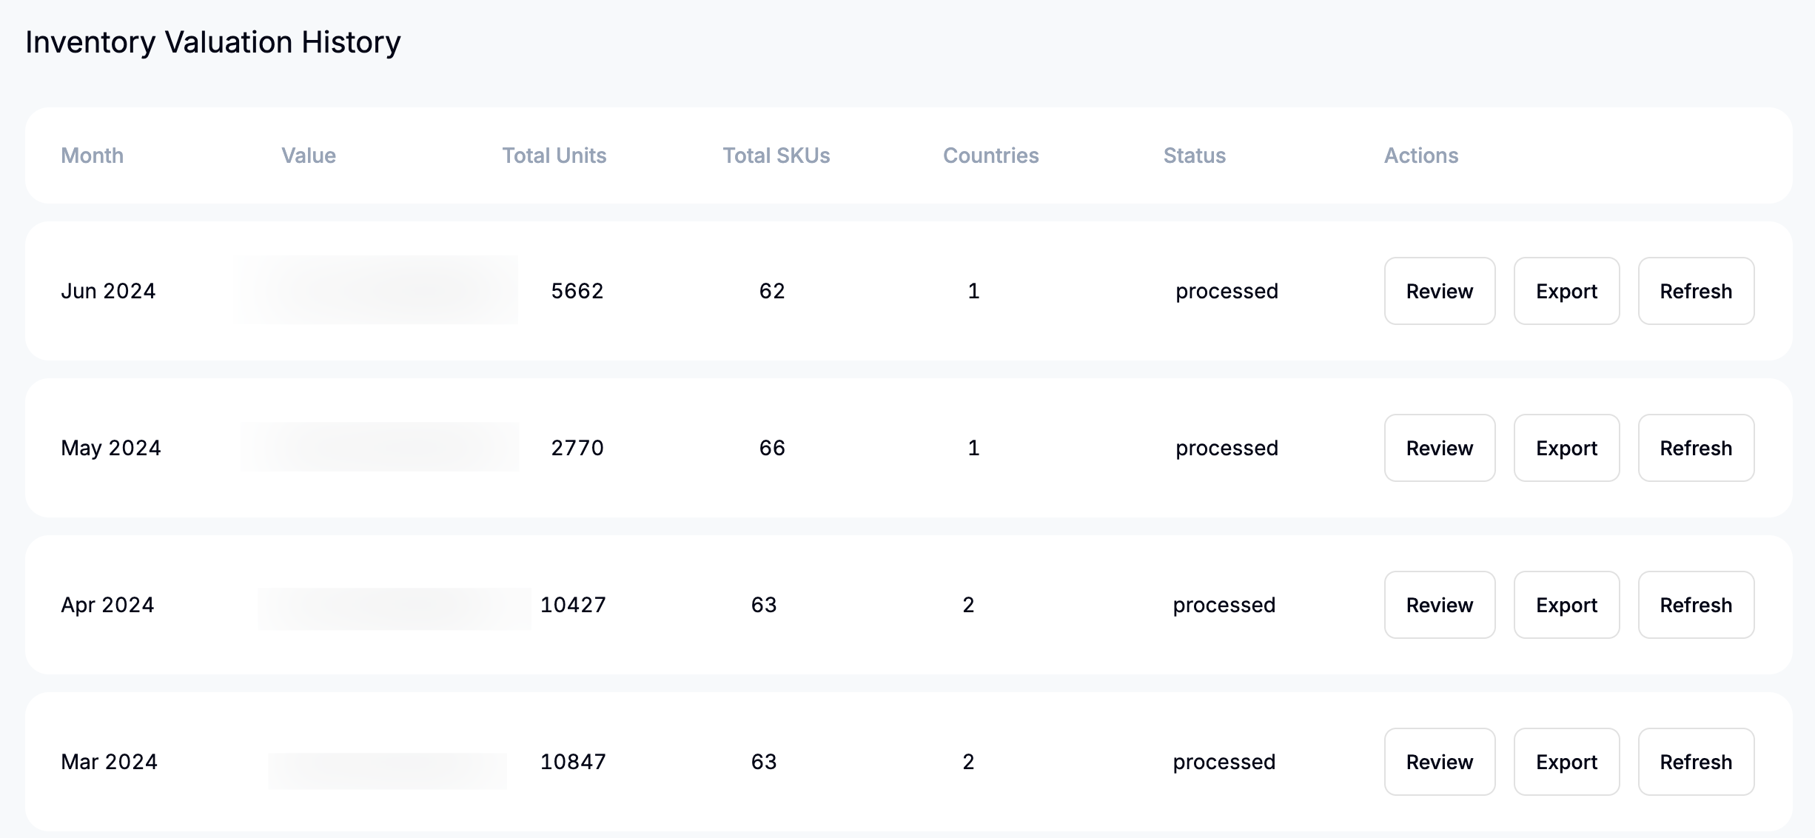Select the Apr 2024 month cell
This screenshot has width=1815, height=838.
click(x=107, y=605)
